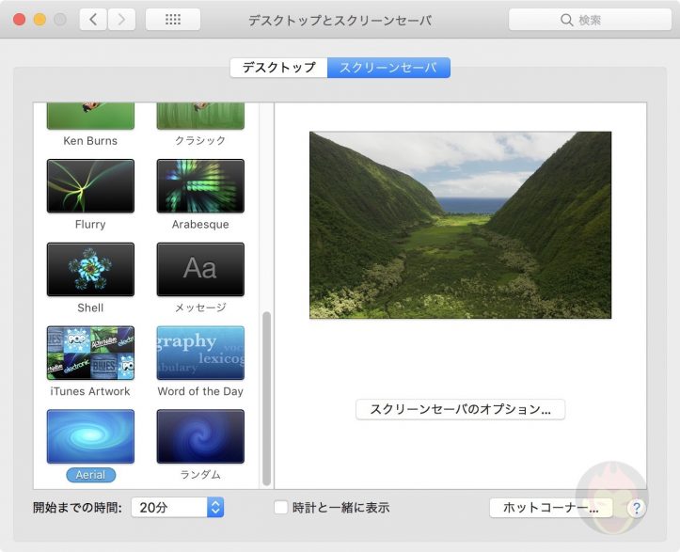This screenshot has height=552, width=680.
Task: Choose the ランダム screen saver
Action: click(200, 436)
